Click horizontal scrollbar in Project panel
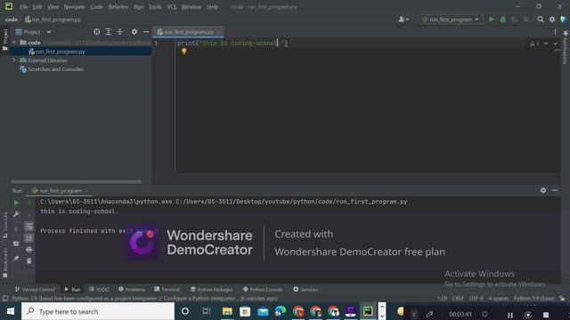The width and height of the screenshot is (570, 320). pos(77,181)
